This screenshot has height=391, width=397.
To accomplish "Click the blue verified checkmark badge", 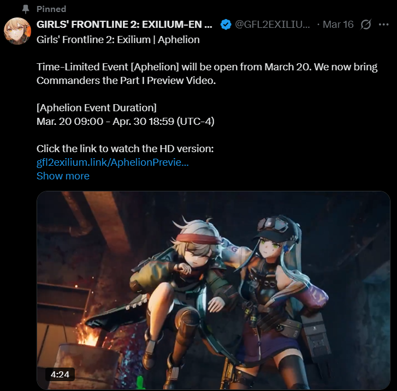I will [226, 25].
